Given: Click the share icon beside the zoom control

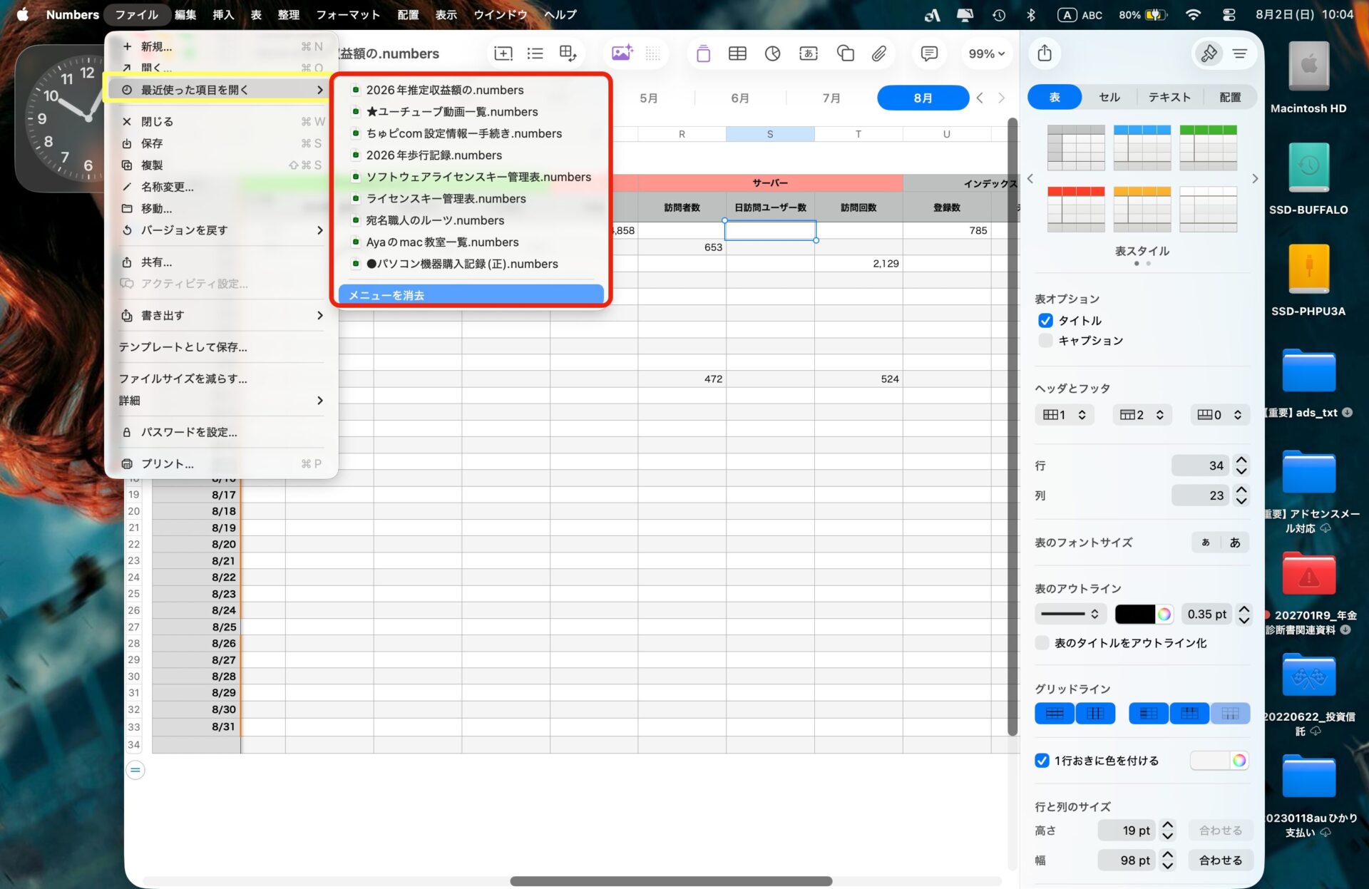Looking at the screenshot, I should 1045,53.
